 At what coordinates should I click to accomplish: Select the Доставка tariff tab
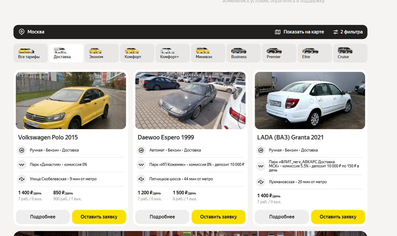[x=66, y=53]
